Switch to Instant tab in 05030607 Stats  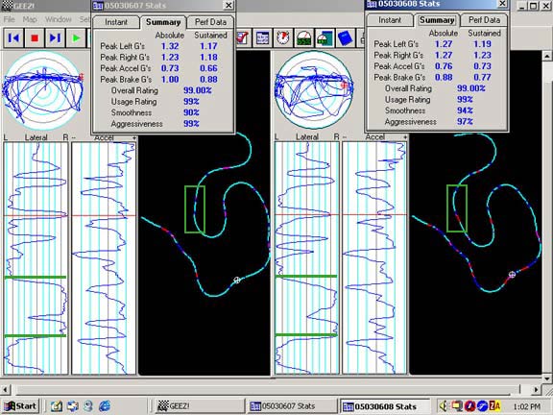coord(116,22)
